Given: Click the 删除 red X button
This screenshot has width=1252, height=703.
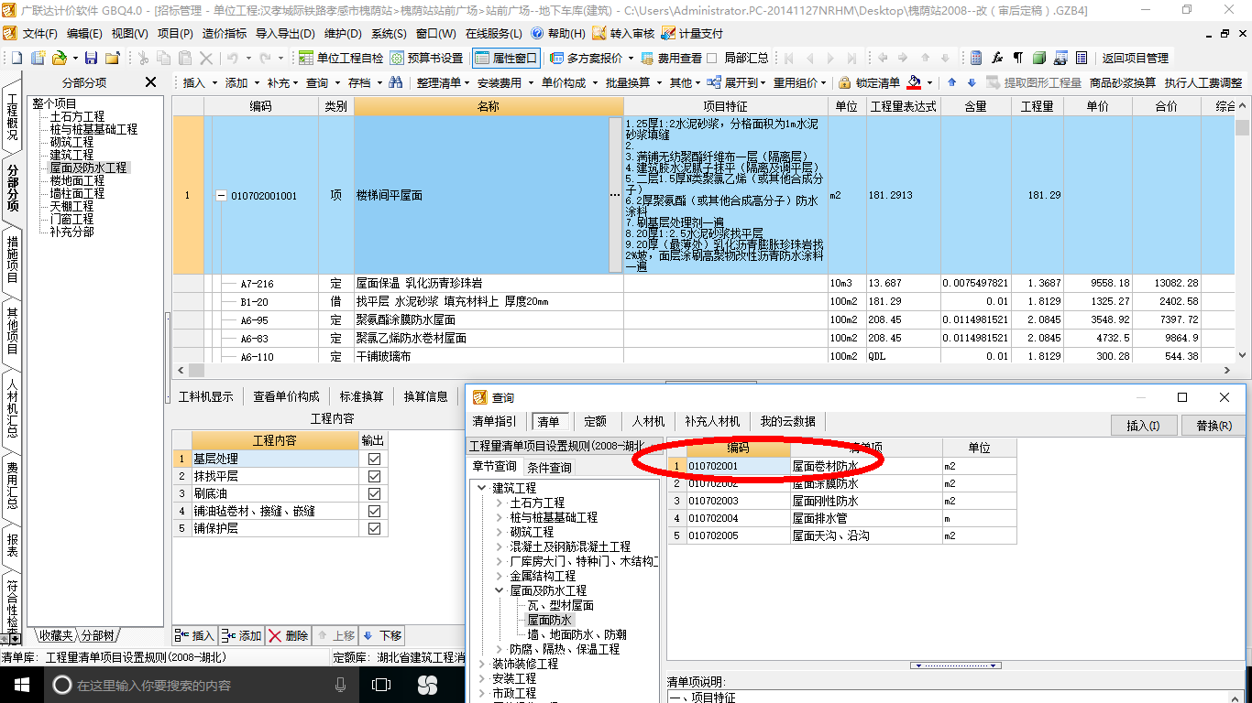Looking at the screenshot, I should [289, 636].
